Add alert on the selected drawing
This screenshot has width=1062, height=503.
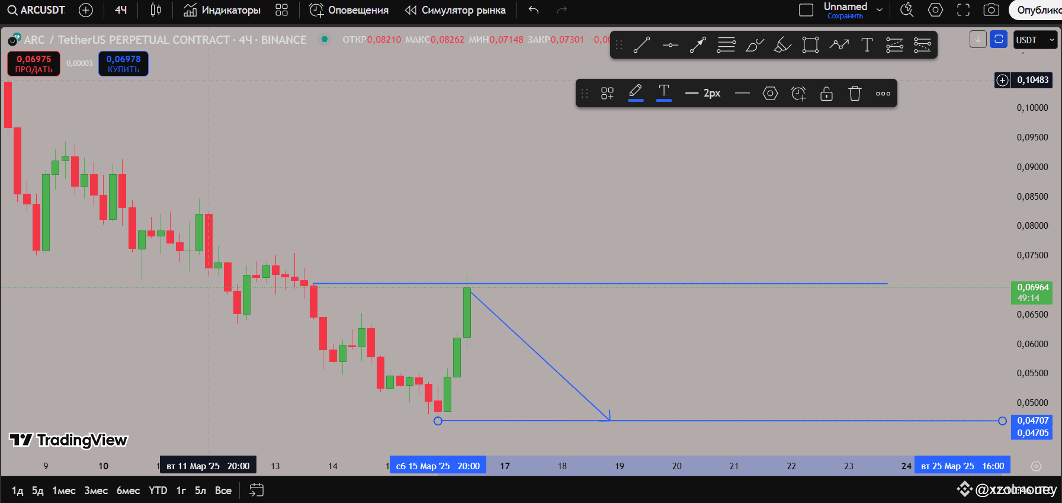point(798,94)
